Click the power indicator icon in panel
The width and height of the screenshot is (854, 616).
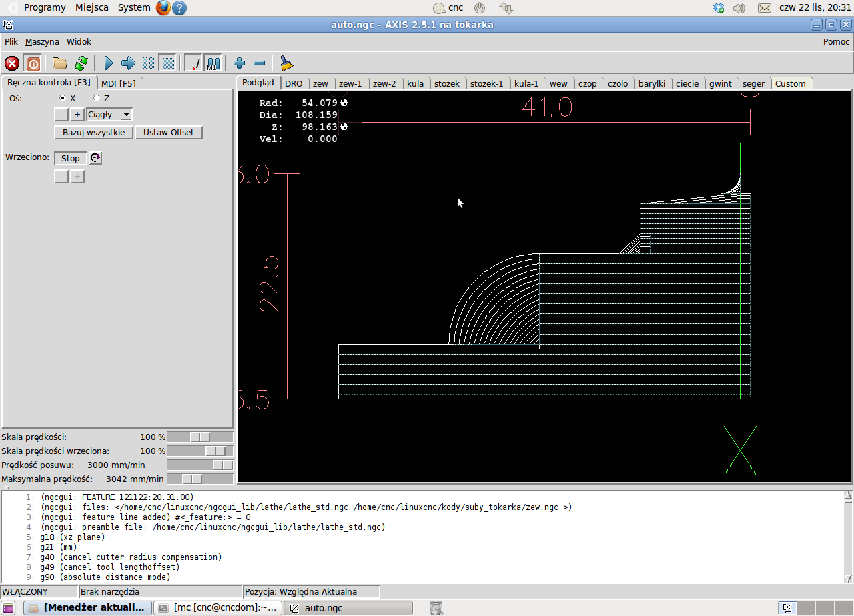click(480, 8)
